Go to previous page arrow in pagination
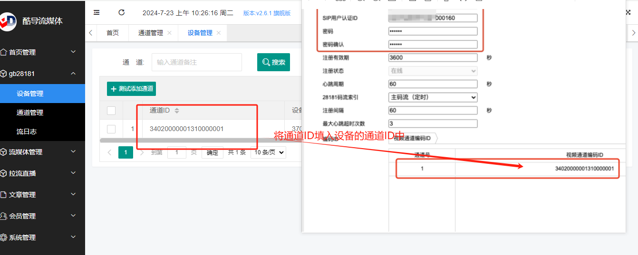Image resolution: width=638 pixels, height=255 pixels. point(110,152)
